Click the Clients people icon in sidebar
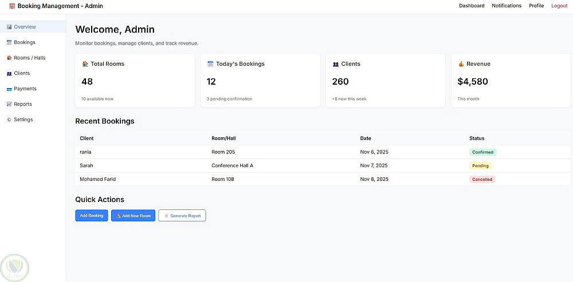The image size is (573, 282). pyautogui.click(x=9, y=73)
